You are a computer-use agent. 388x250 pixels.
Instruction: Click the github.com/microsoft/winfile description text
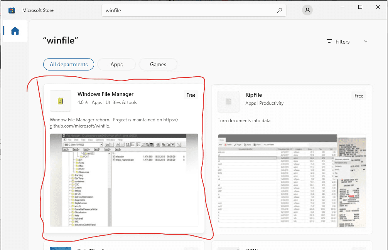coord(114,123)
